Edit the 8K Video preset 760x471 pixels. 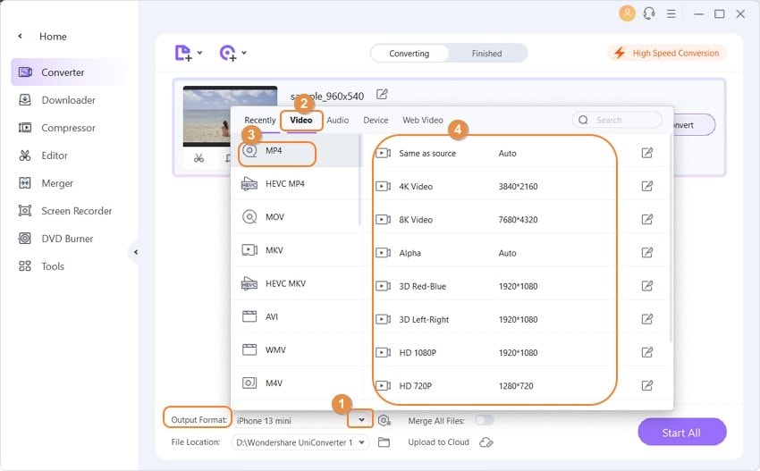(647, 220)
